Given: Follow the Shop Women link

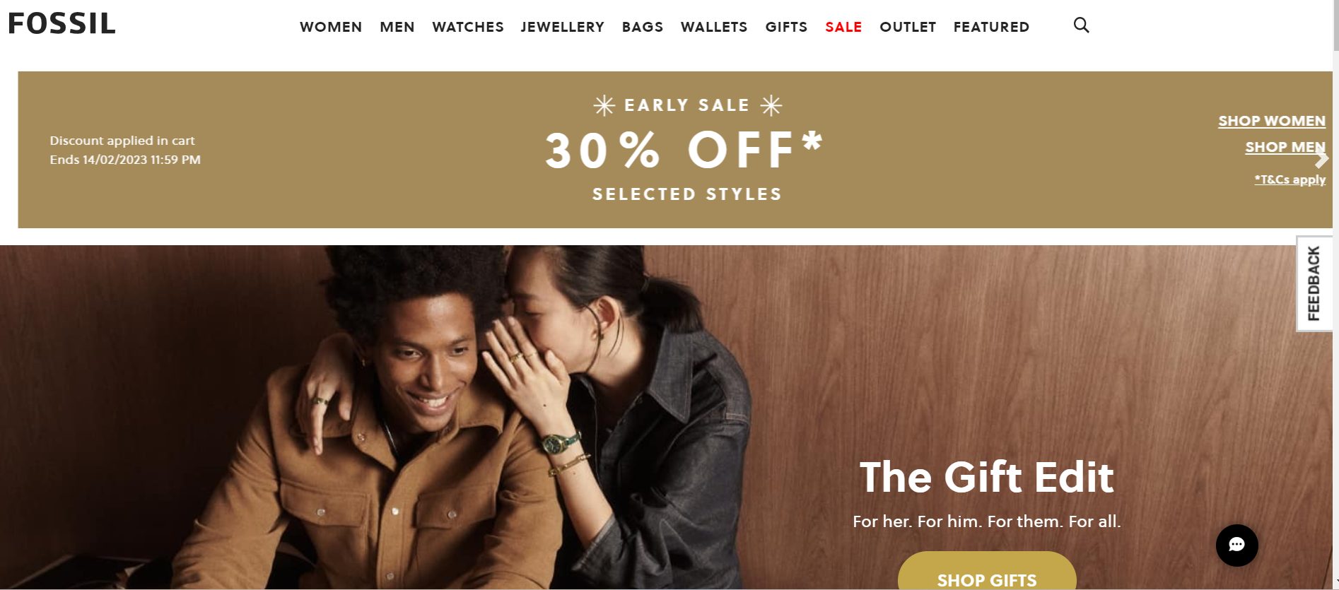Looking at the screenshot, I should [1272, 121].
